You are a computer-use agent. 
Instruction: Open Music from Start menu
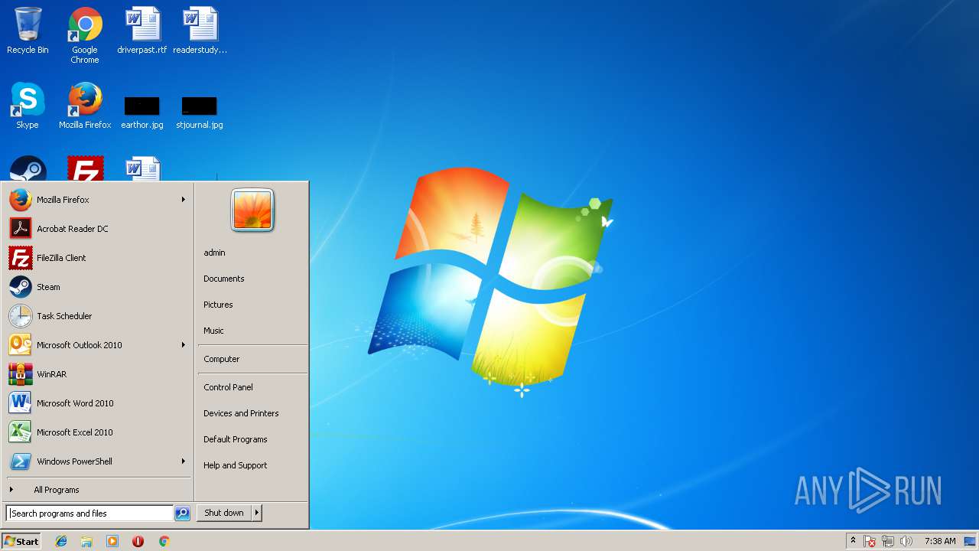[x=252, y=331]
